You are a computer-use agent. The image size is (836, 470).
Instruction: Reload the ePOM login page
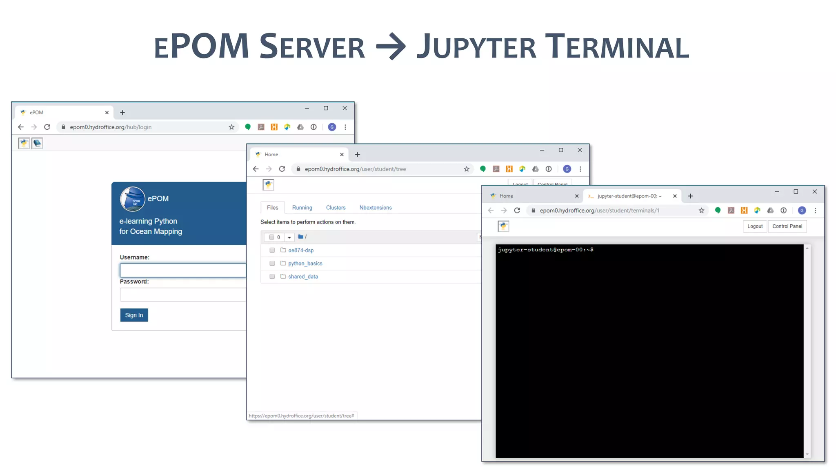pos(47,127)
